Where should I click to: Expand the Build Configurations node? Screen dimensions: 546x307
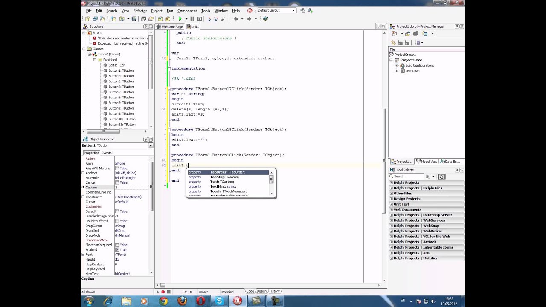[x=396, y=65]
